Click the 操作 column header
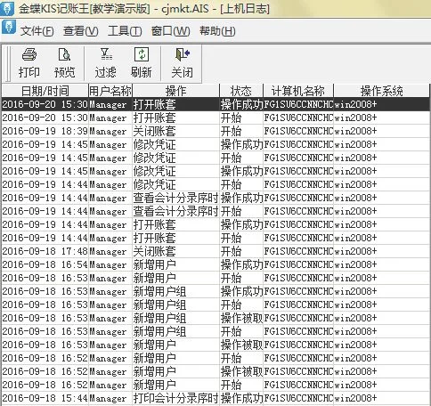This screenshot has height=406, width=431. 175,91
